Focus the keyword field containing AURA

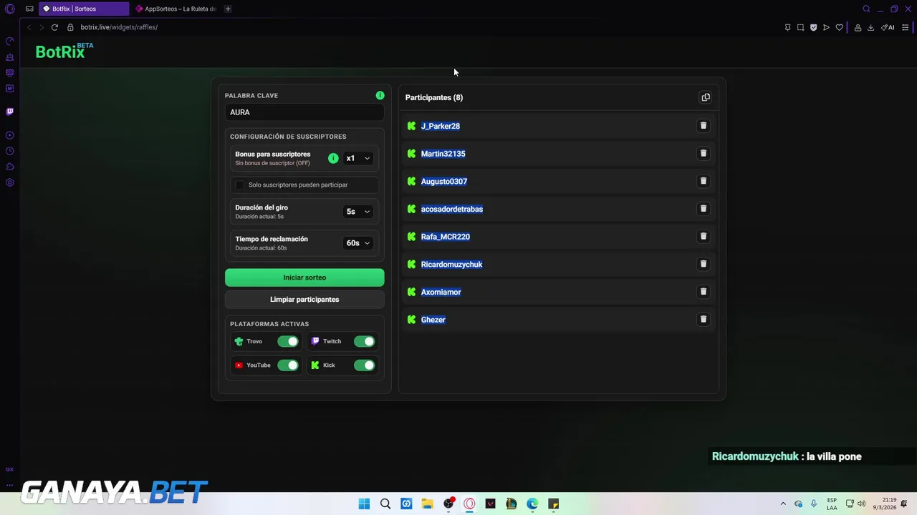(x=304, y=112)
